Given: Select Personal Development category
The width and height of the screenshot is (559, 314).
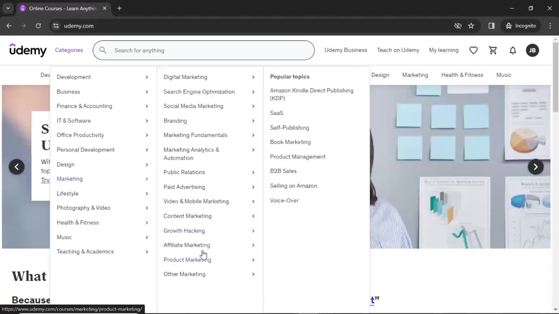Looking at the screenshot, I should click(86, 150).
